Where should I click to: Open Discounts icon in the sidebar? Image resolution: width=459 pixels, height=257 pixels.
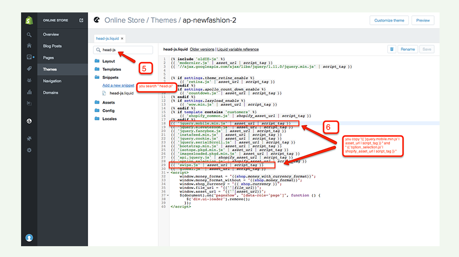(29, 103)
